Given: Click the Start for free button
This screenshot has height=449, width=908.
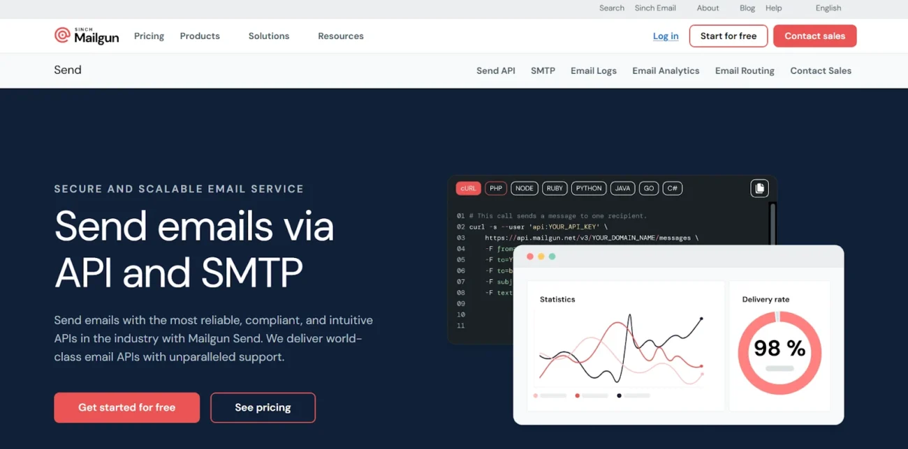Looking at the screenshot, I should (x=728, y=36).
